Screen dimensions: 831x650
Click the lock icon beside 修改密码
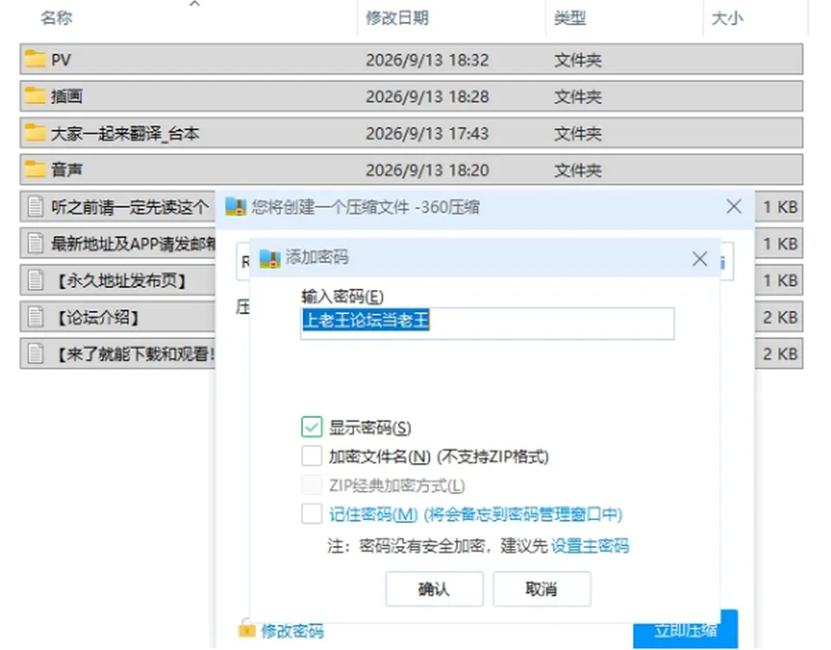point(247,628)
